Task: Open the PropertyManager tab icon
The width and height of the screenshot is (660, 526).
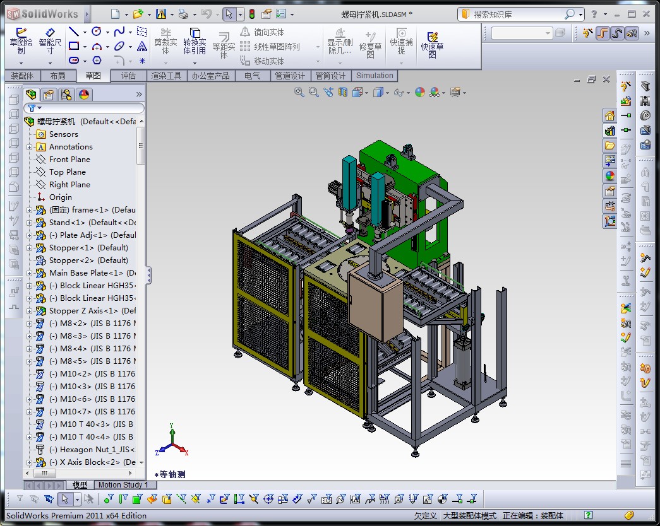Action: click(x=48, y=95)
